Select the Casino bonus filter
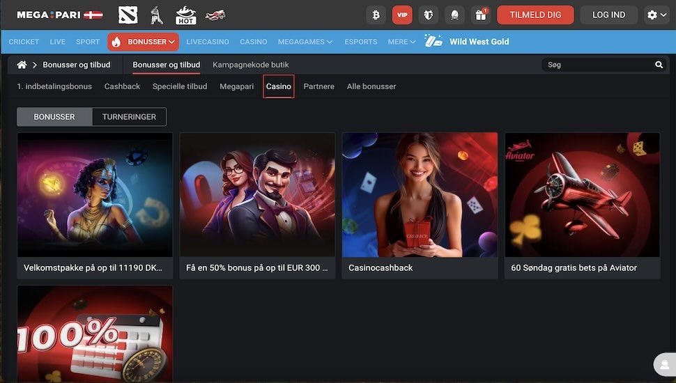Viewport: 676px width, 383px height. [279, 86]
